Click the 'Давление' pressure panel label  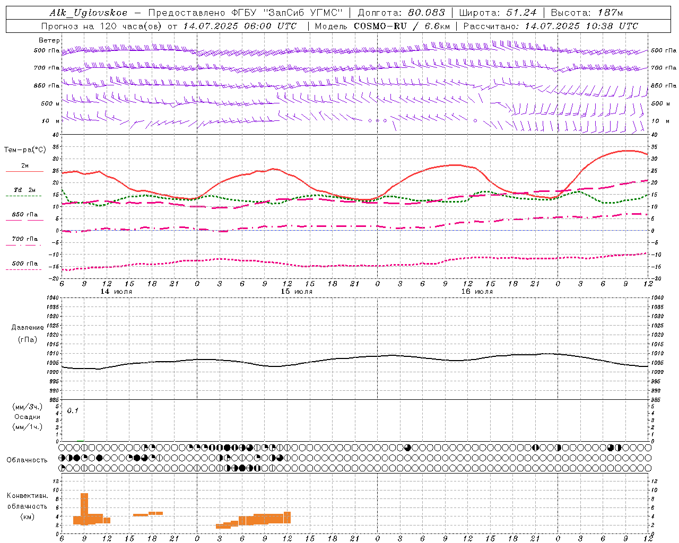(x=28, y=328)
